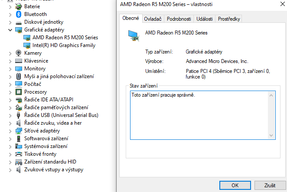The width and height of the screenshot is (287, 192).
Task: Click the Zvukové vstupy a výstupy speaker icon
Action: [19, 170]
